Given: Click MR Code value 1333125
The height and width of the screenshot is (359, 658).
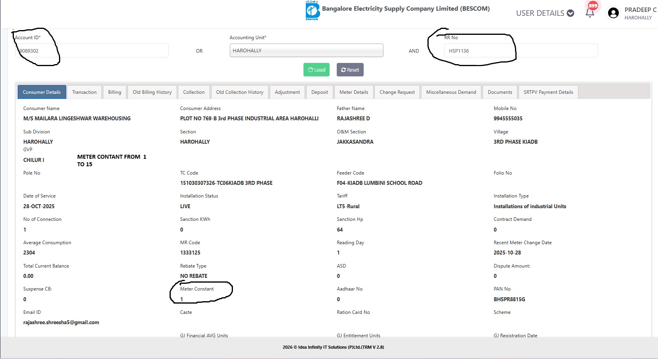Looking at the screenshot, I should pyautogui.click(x=190, y=253).
